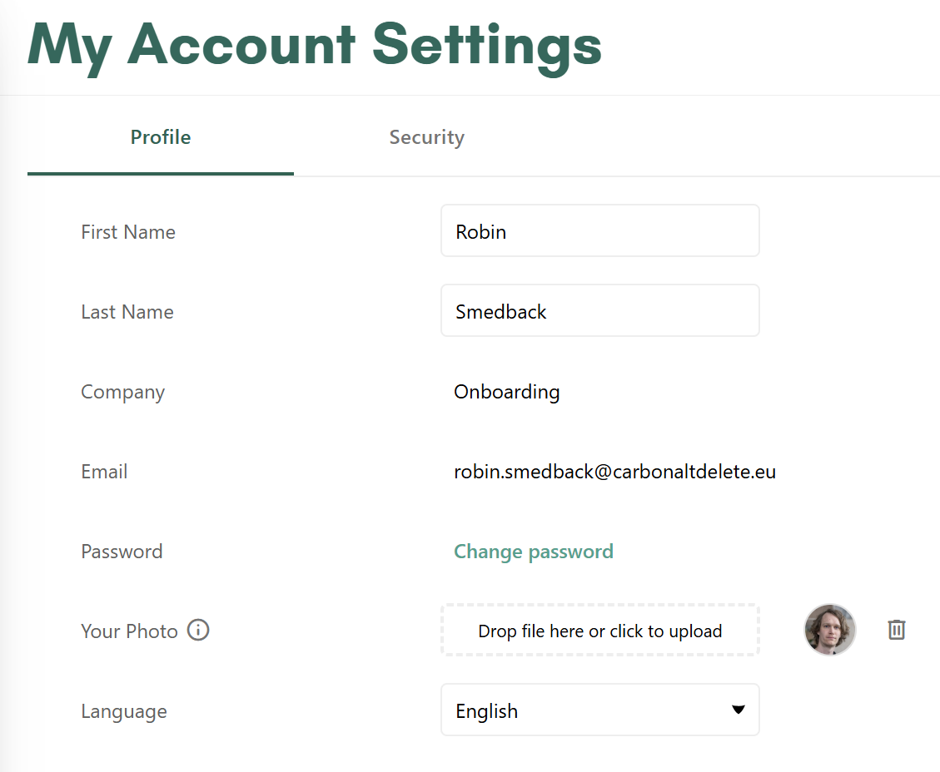This screenshot has width=940, height=772.
Task: Click the email address robin.smedback@carbonaltdelete.eu
Action: (614, 472)
